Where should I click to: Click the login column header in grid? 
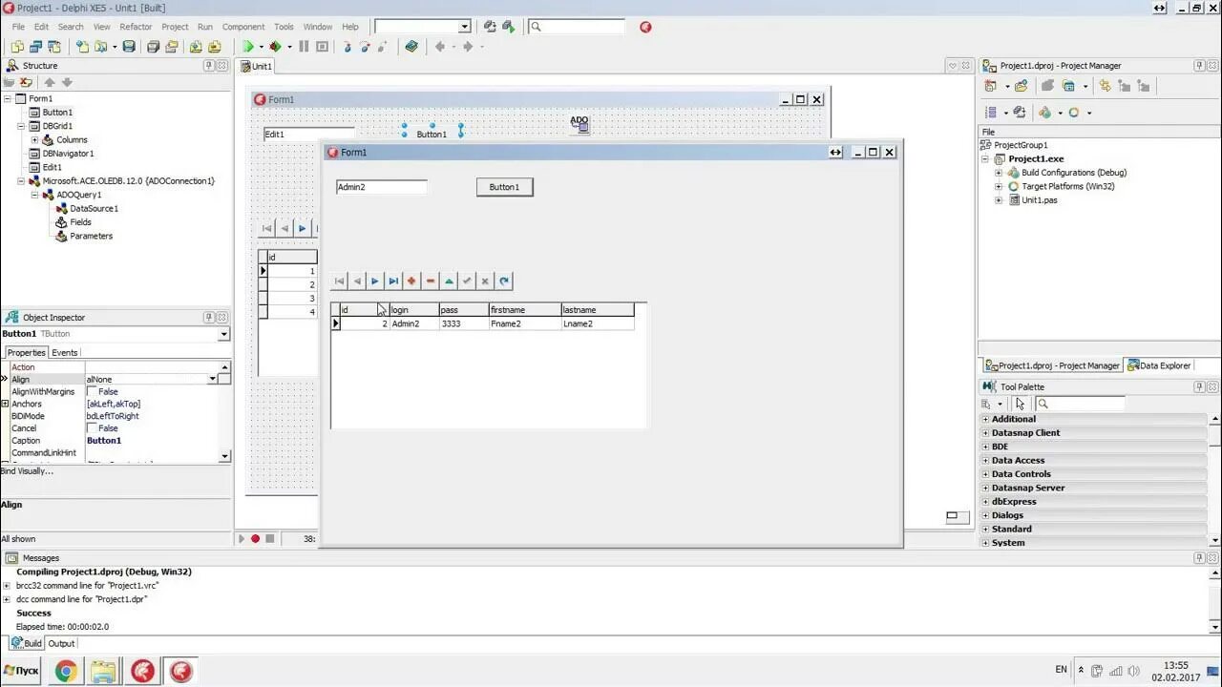[413, 310]
